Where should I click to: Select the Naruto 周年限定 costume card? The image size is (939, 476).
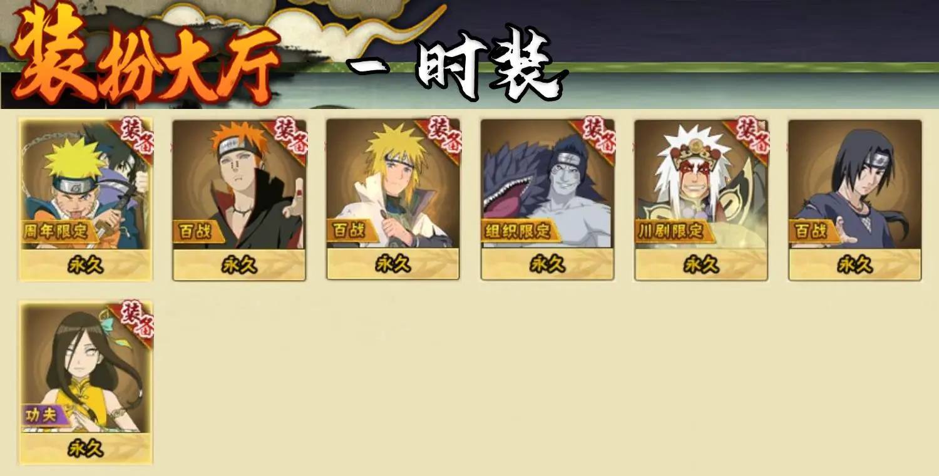tap(86, 200)
